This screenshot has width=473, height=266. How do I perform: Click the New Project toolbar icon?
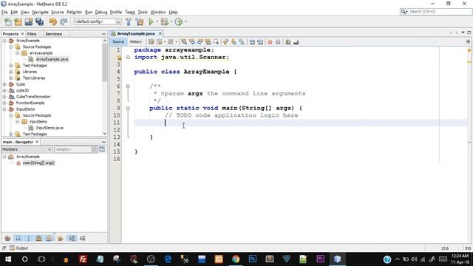pos(18,21)
